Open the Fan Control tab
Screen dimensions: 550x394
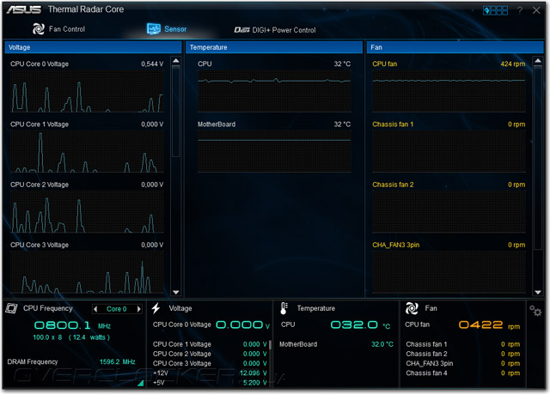58,28
